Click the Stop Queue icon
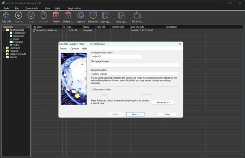 coord(121,15)
